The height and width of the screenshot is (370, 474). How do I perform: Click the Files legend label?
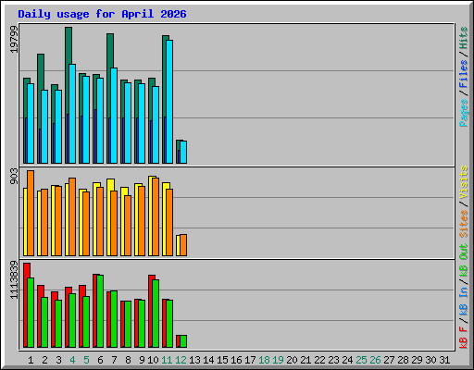coord(464,74)
